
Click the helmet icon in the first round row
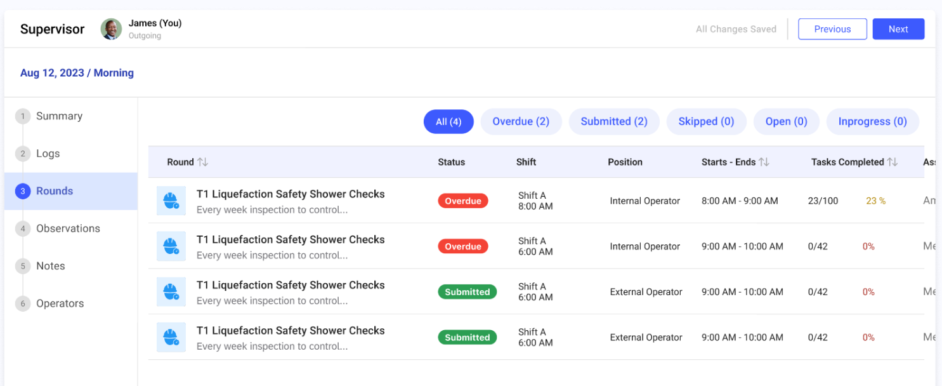click(x=171, y=201)
